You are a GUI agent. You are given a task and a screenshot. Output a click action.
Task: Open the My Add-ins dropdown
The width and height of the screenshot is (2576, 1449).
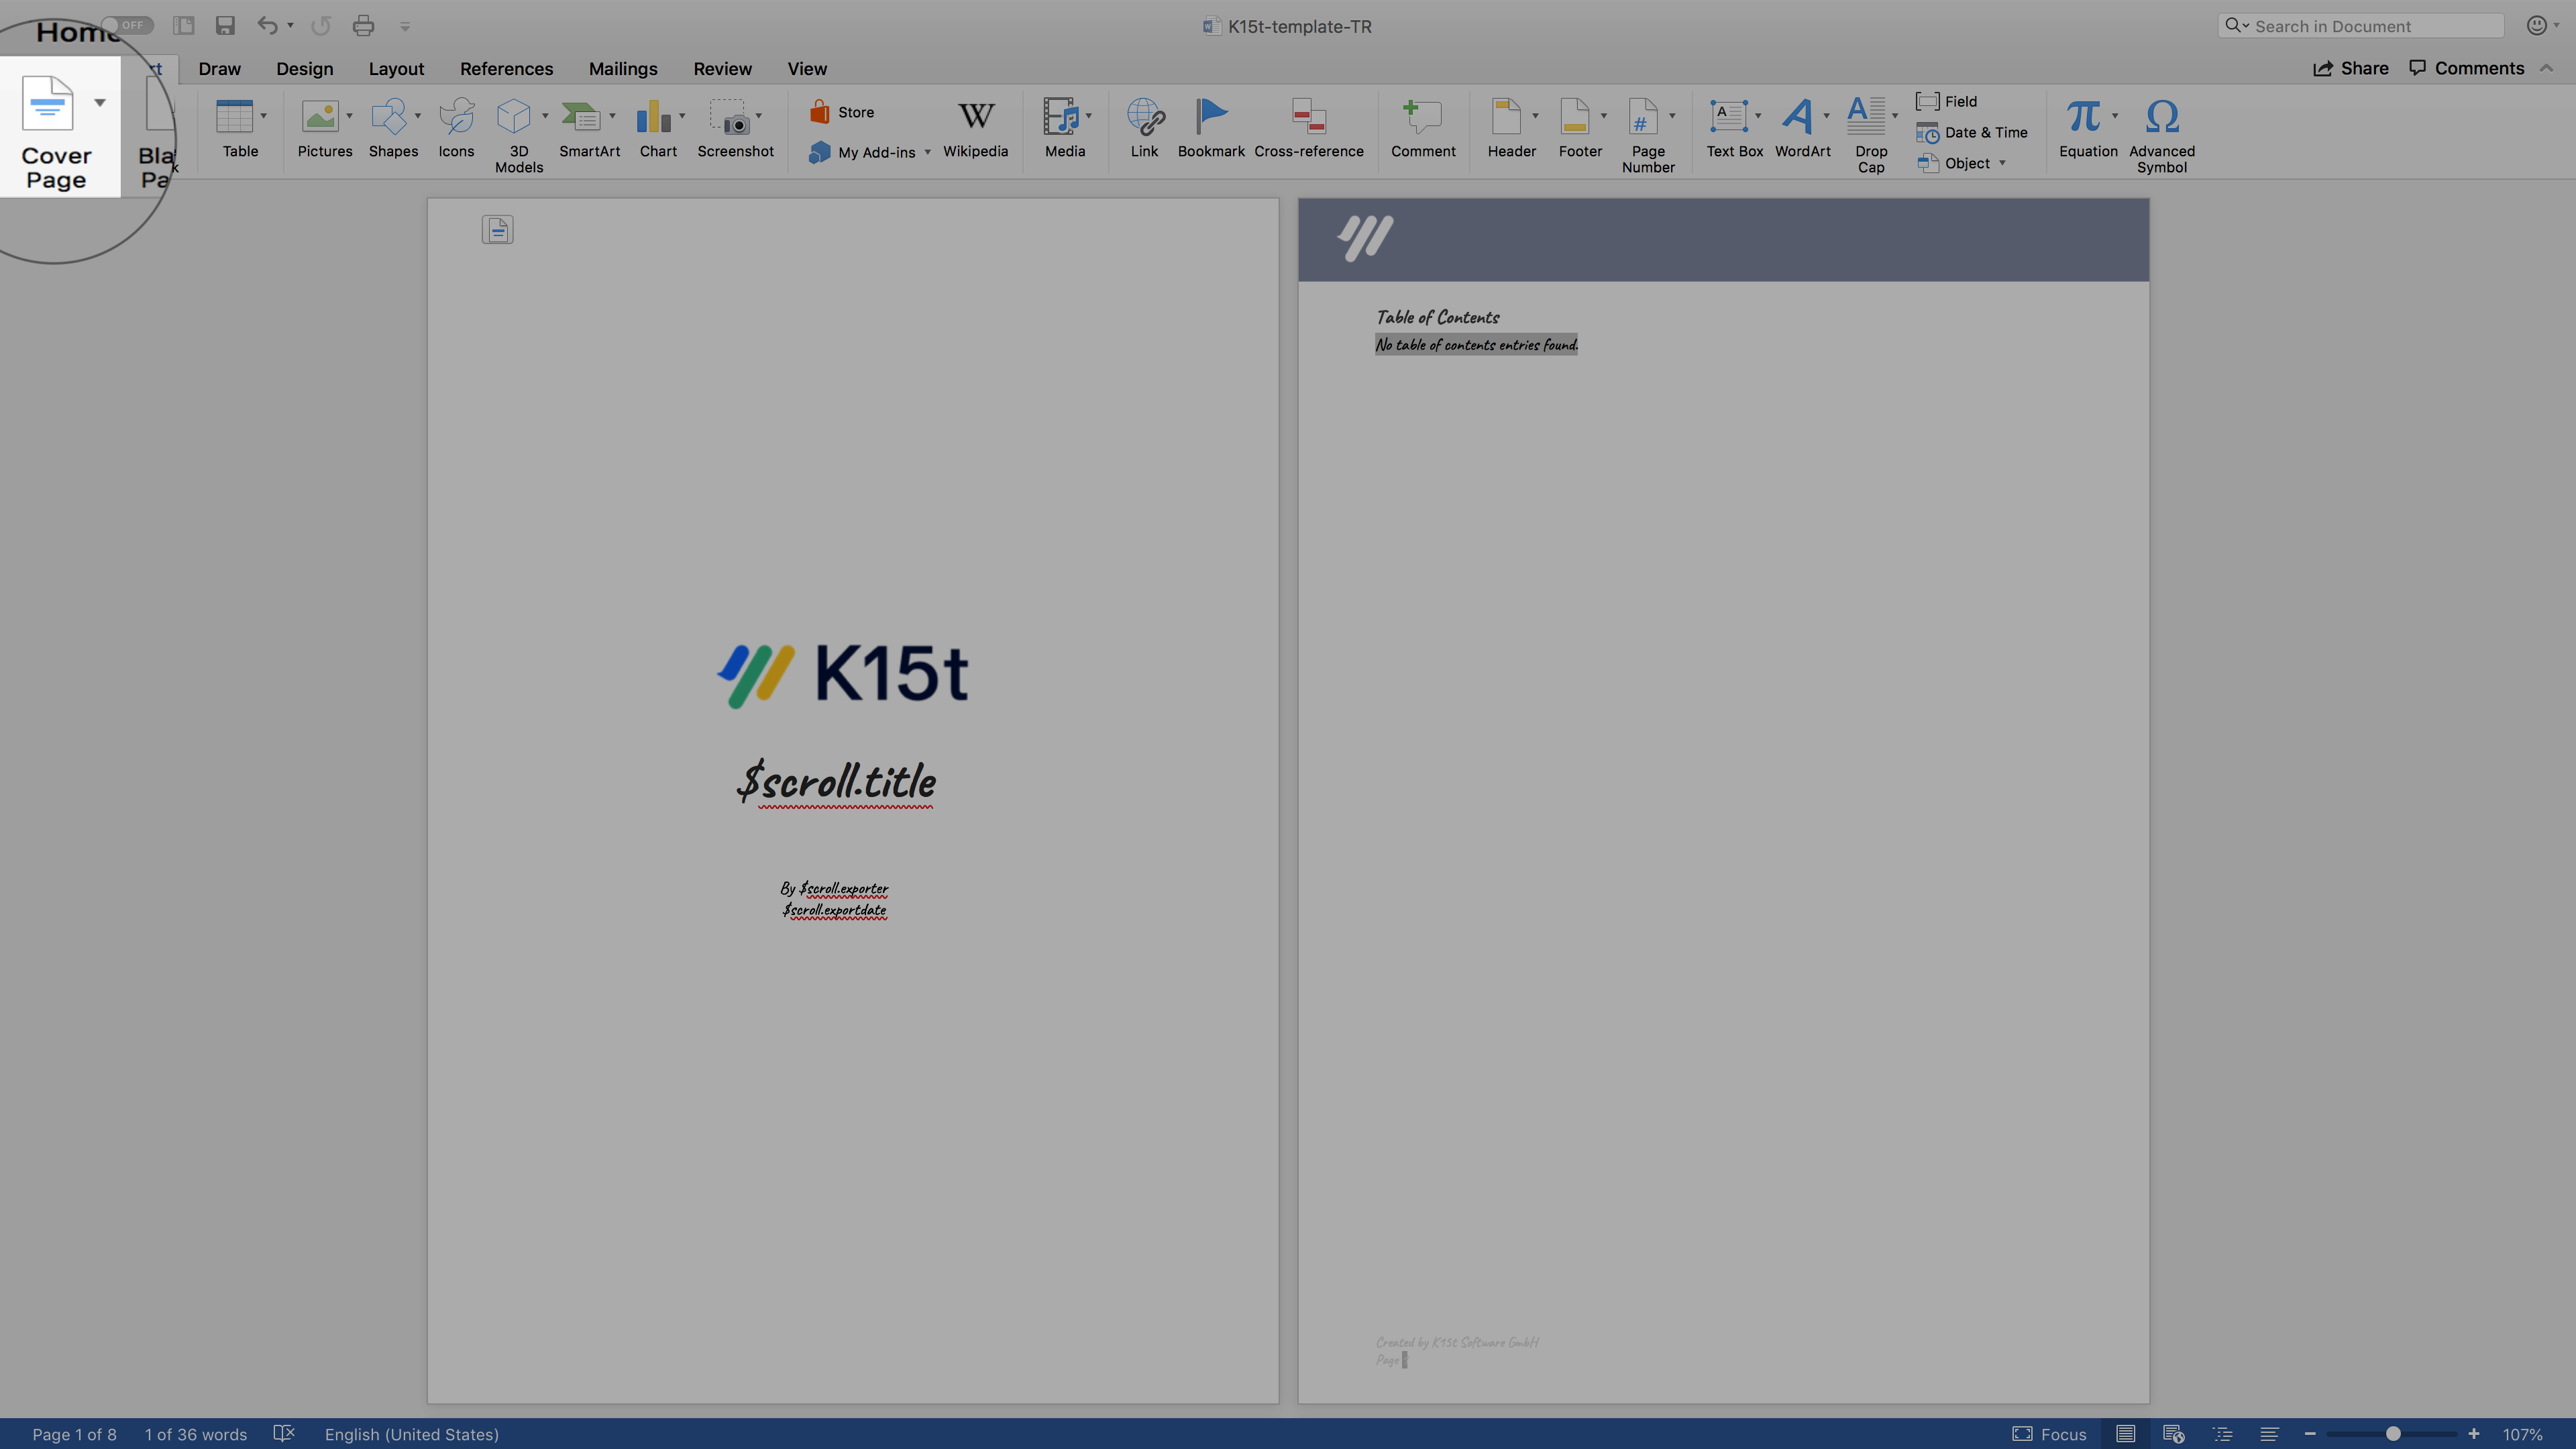pos(927,152)
